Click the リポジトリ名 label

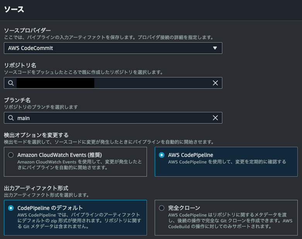pos(20,65)
